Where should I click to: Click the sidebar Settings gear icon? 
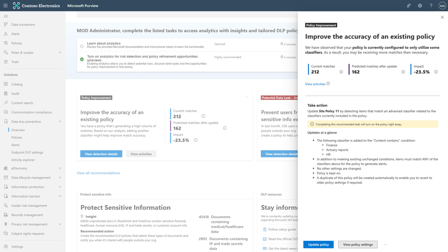[6, 246]
